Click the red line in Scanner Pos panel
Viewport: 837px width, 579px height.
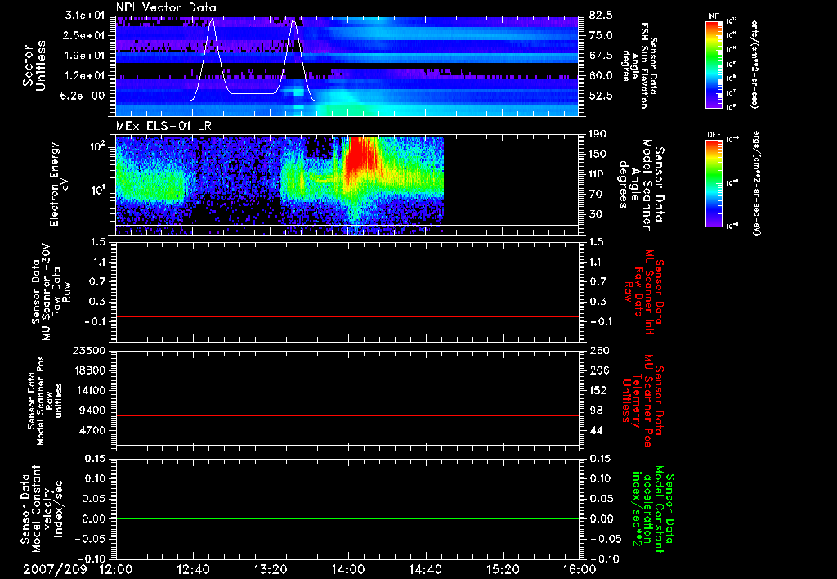pos(347,415)
